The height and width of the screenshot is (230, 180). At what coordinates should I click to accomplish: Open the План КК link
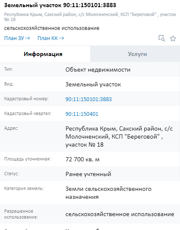(x=51, y=38)
